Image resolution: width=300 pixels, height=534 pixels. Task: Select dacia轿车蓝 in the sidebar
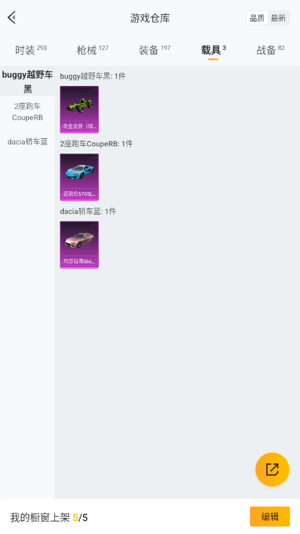coord(27,141)
